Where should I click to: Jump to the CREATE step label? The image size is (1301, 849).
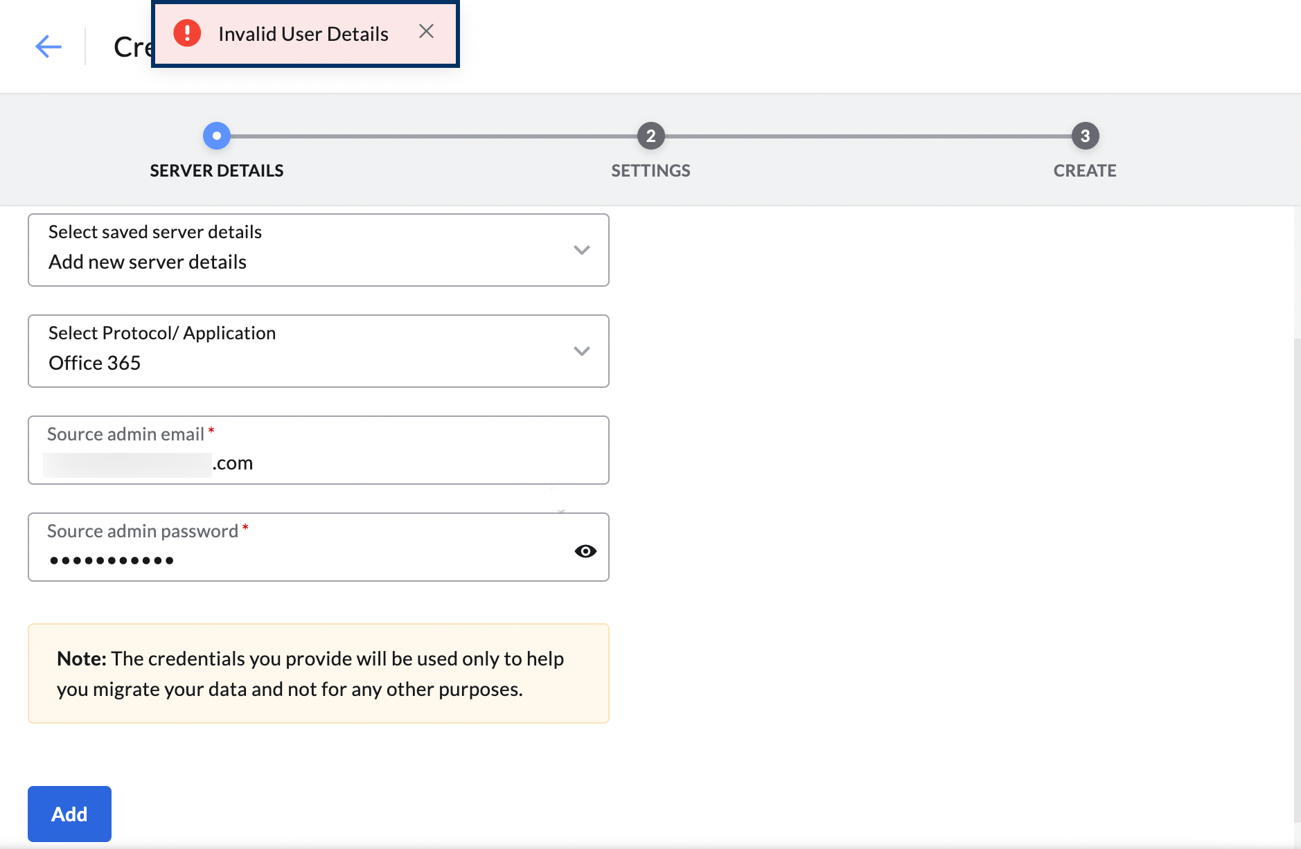pyautogui.click(x=1085, y=170)
